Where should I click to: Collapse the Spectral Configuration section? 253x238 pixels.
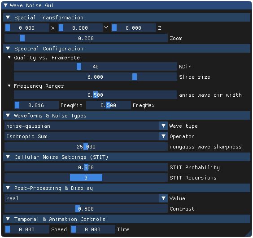[126, 49]
